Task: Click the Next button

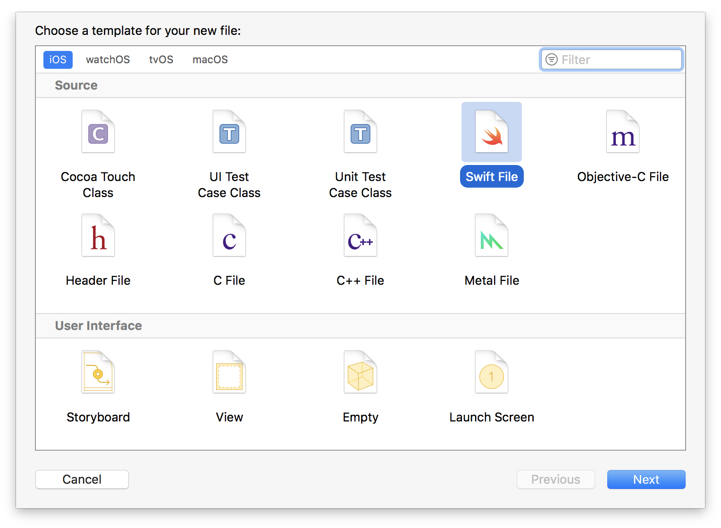Action: click(x=646, y=479)
